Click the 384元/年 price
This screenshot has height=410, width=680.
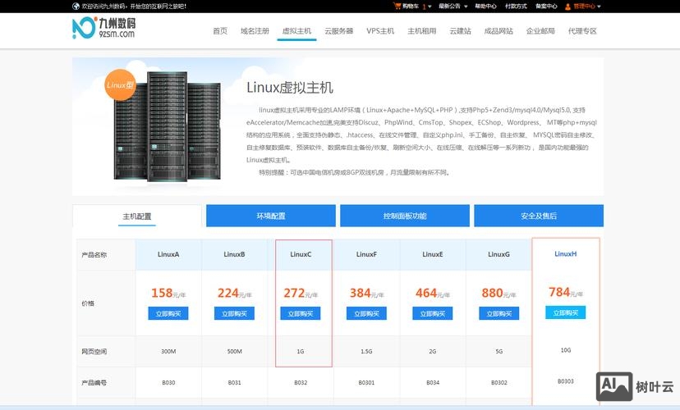tap(366, 293)
